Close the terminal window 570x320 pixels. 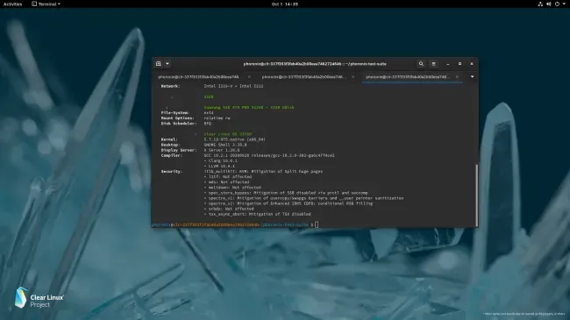coord(472,64)
